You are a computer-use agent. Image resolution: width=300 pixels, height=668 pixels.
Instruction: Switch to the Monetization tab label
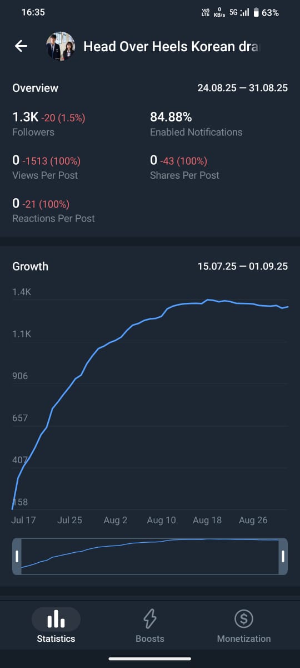(x=244, y=638)
